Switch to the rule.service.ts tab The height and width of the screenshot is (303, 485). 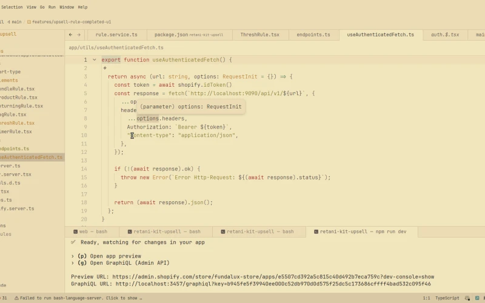(116, 35)
